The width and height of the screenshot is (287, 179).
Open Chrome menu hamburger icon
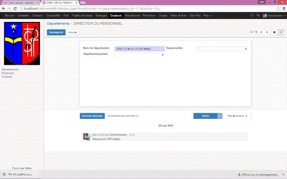pos(284,9)
